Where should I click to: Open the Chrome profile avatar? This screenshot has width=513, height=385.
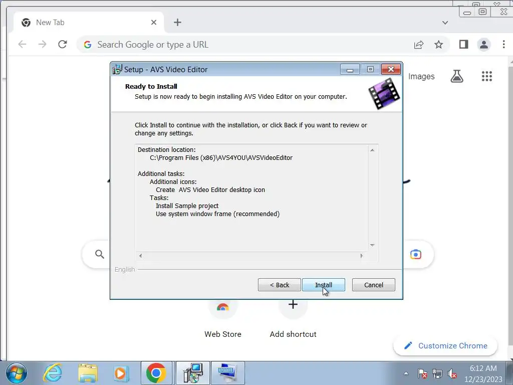[x=484, y=44]
